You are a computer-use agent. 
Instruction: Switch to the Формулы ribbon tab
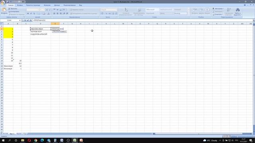pyautogui.click(x=47, y=5)
